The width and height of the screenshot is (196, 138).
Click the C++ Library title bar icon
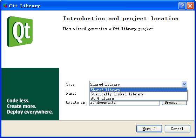click(x=5, y=6)
